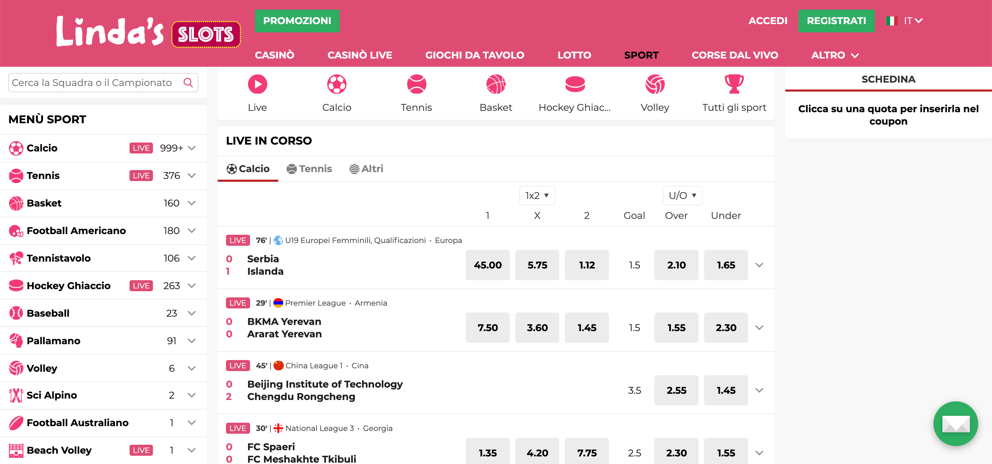
Task: Click the ACCEDI login link
Action: pos(767,21)
